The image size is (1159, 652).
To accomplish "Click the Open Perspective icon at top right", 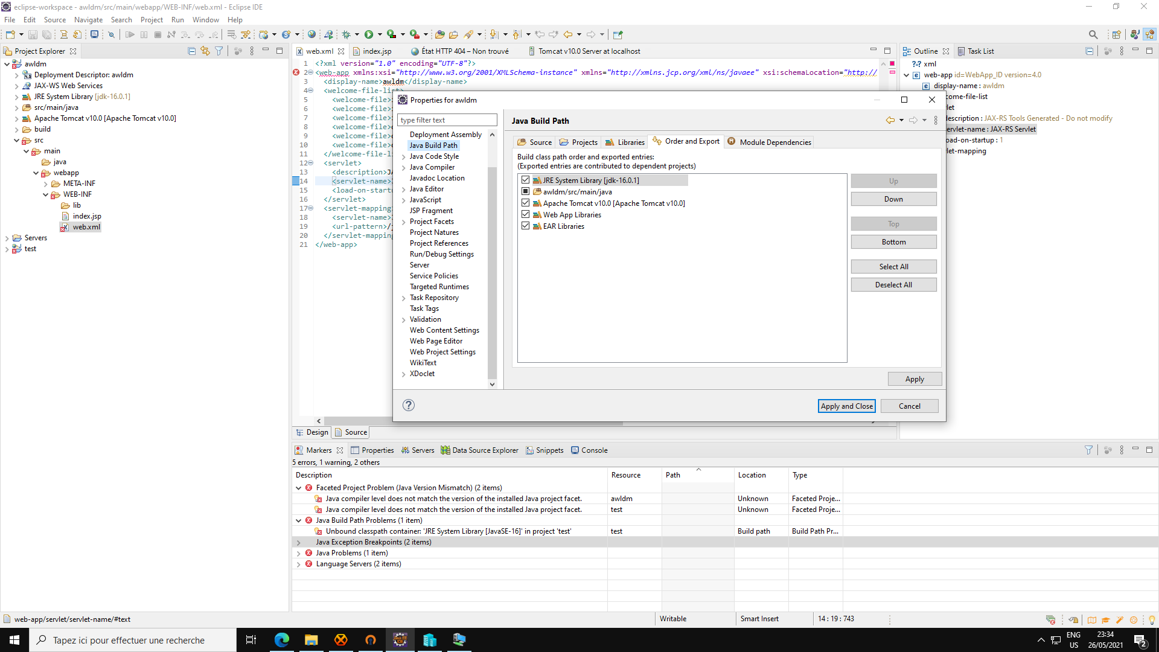I will click(x=1117, y=34).
